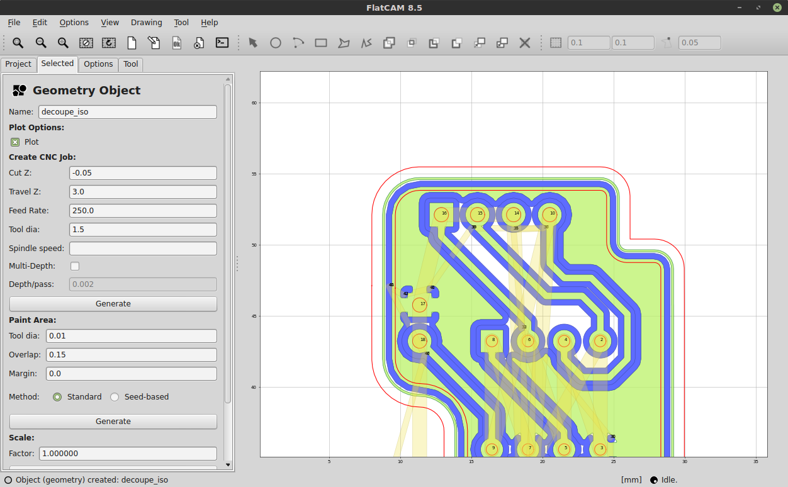This screenshot has width=788, height=487.
Task: Toggle the snap-to-grid icon in toolbar
Action: (x=556, y=43)
